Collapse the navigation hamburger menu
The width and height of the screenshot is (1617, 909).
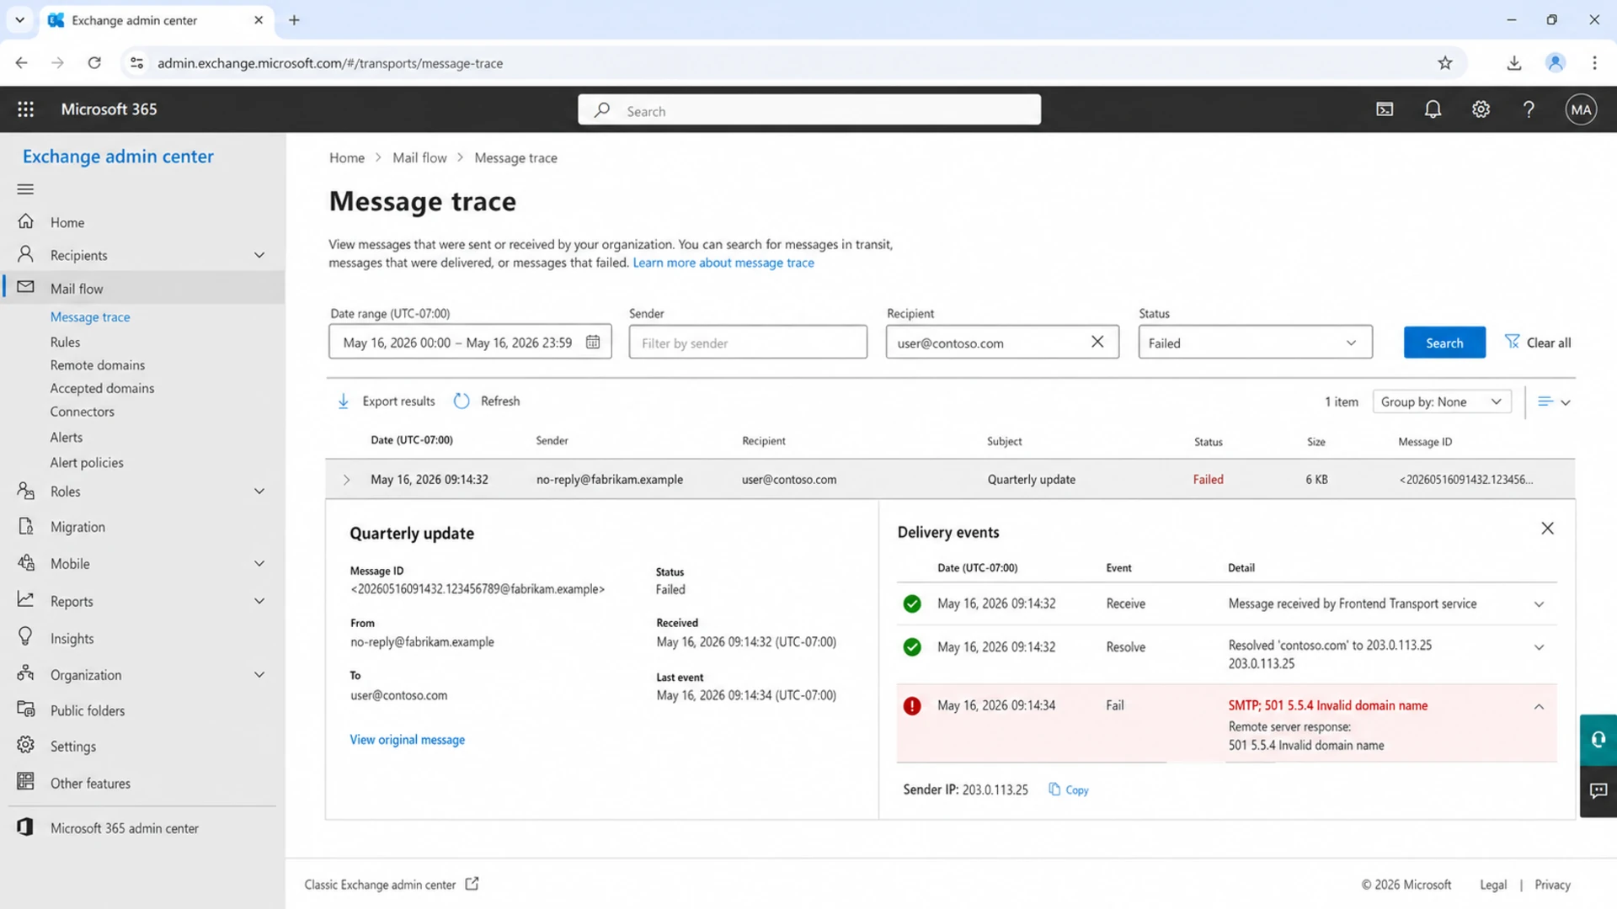coord(25,189)
